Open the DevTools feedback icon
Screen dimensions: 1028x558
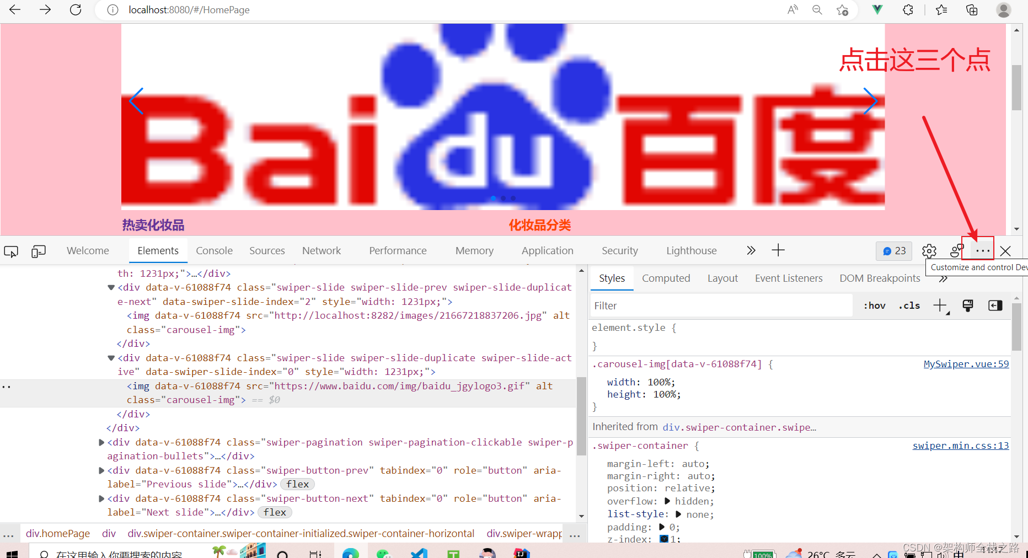click(957, 251)
